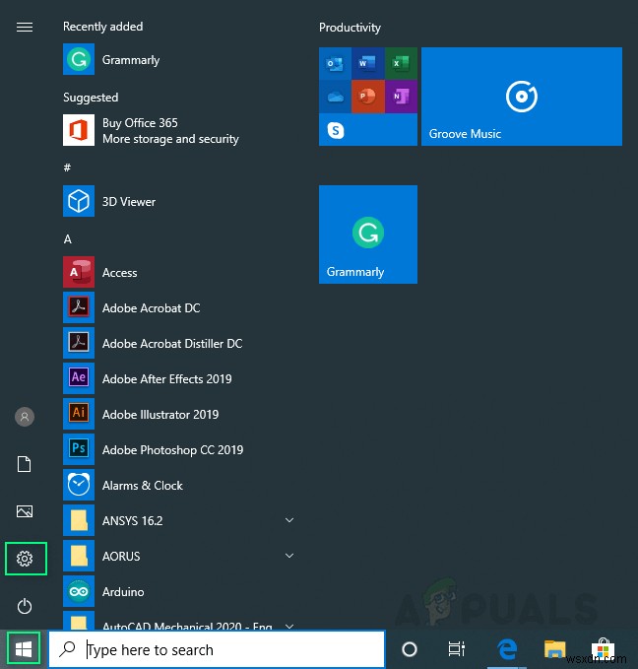Open Adobe Photoshop CC 2019

pos(153,449)
